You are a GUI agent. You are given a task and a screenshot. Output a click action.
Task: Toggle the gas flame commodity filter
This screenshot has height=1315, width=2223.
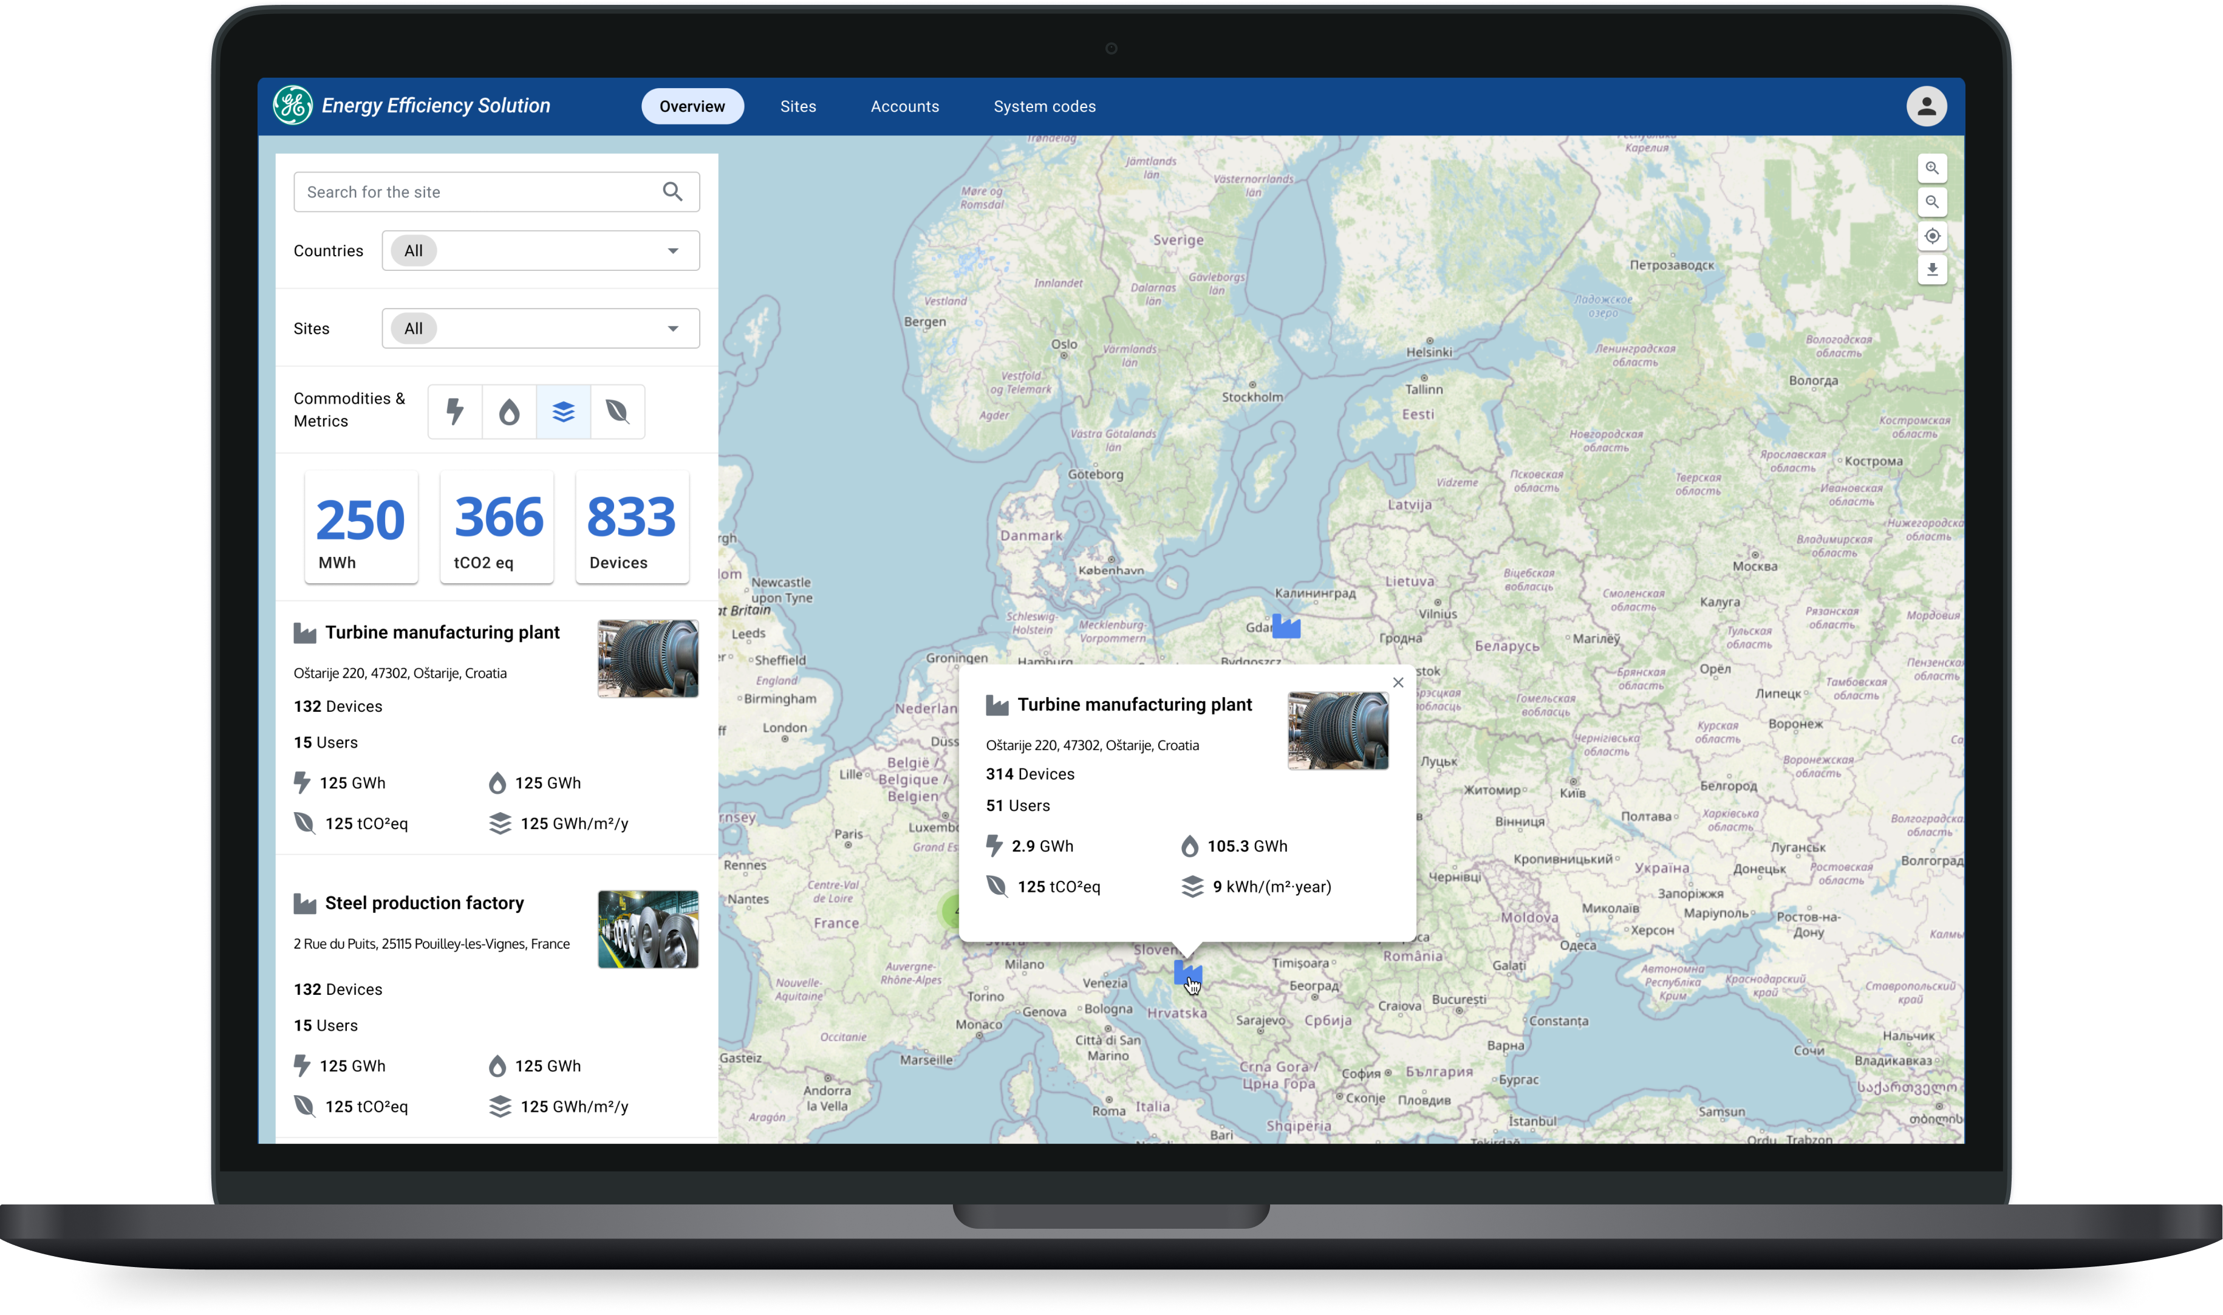click(x=510, y=411)
